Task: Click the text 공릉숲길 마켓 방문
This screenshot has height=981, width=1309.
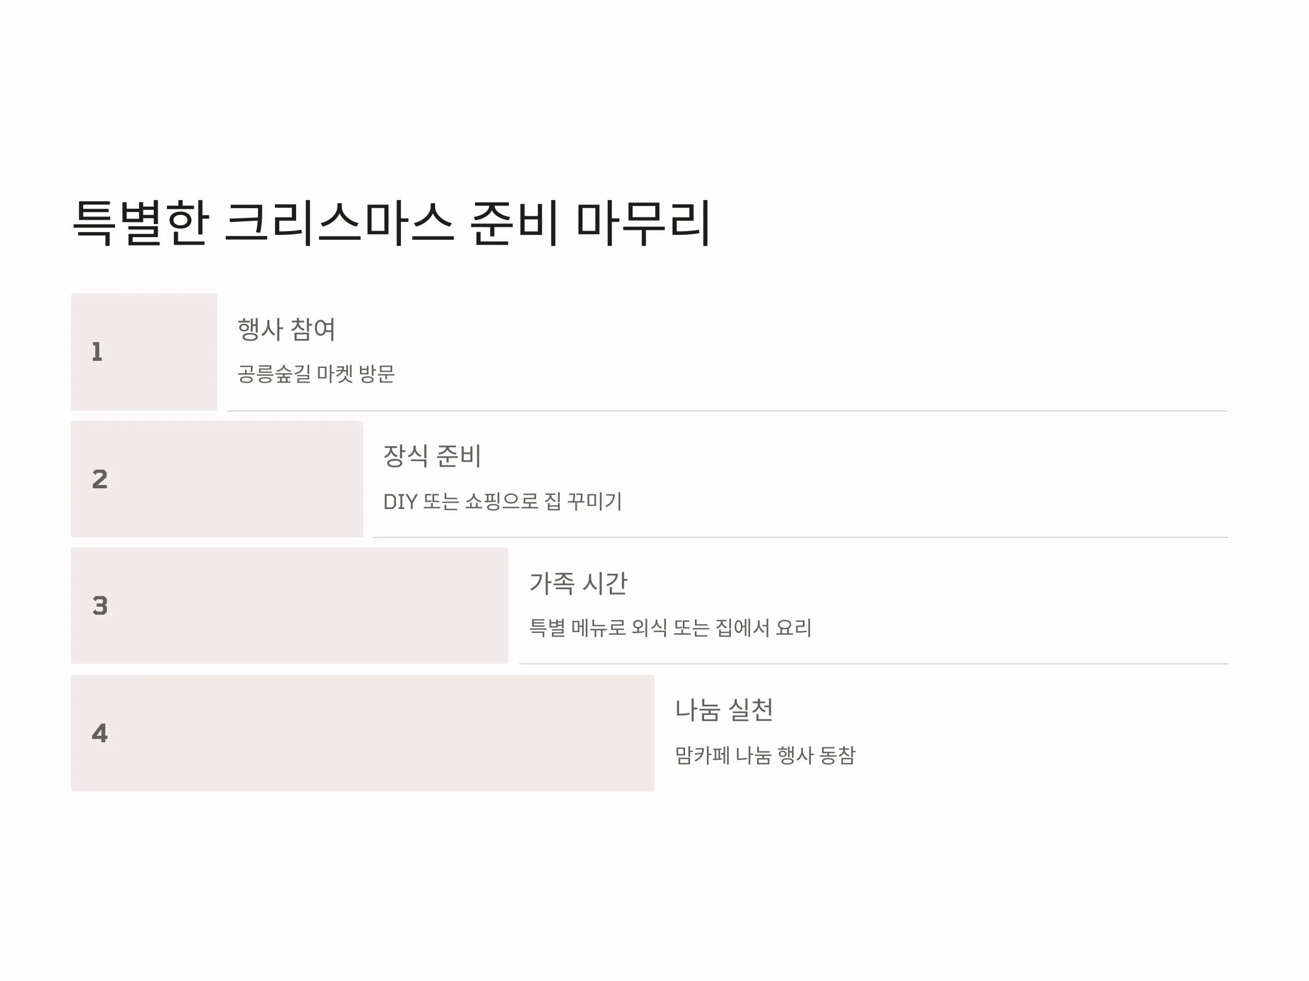Action: pyautogui.click(x=316, y=374)
